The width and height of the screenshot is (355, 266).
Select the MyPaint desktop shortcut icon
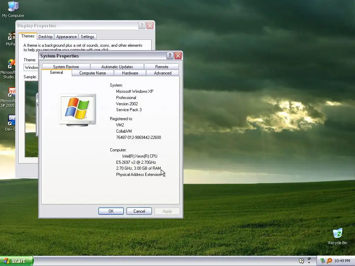(10, 39)
